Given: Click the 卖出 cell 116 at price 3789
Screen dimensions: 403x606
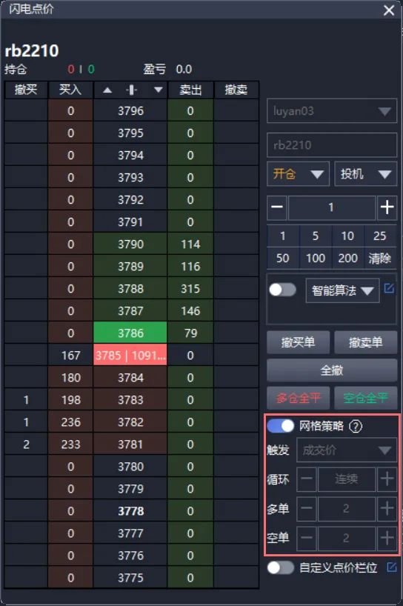Looking at the screenshot, I should (190, 266).
